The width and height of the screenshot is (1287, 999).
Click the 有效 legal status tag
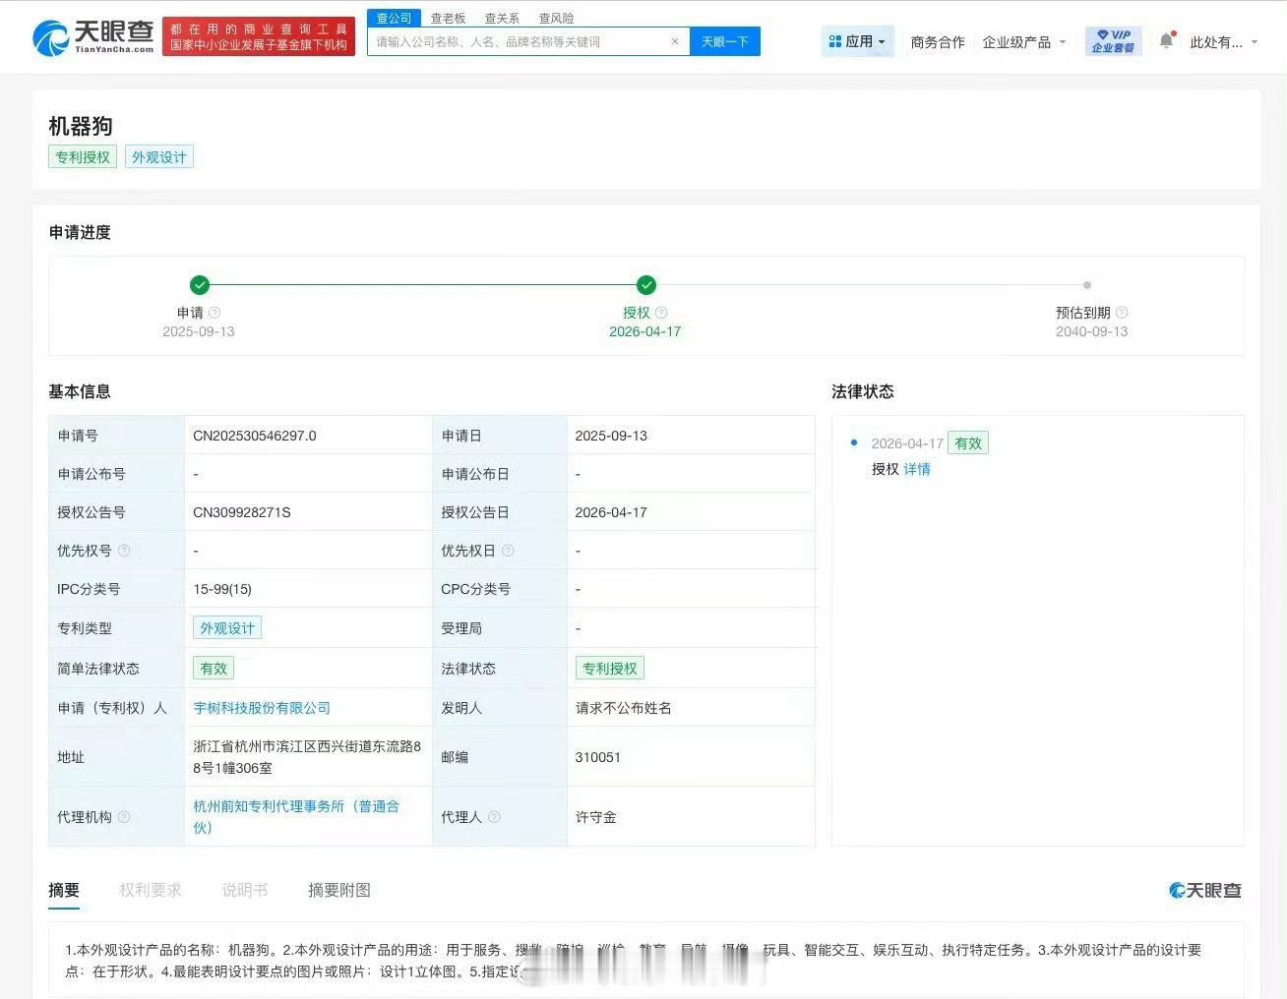coord(213,668)
